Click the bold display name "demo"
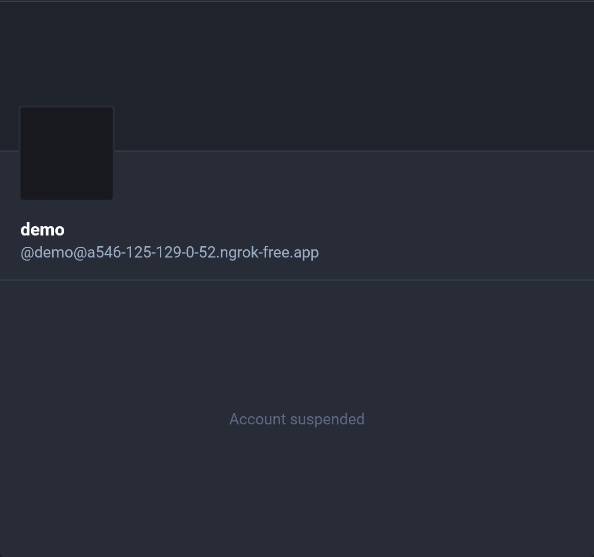The height and width of the screenshot is (557, 594). (x=43, y=230)
